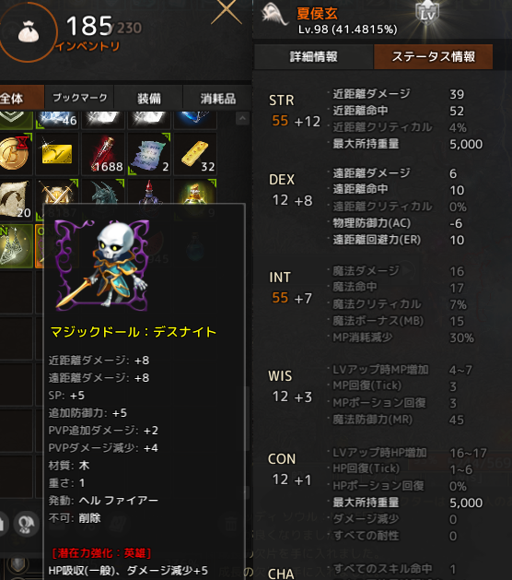Screen dimensions: 512x580
Task: Switch to the ステータス情報 tab
Action: point(433,56)
